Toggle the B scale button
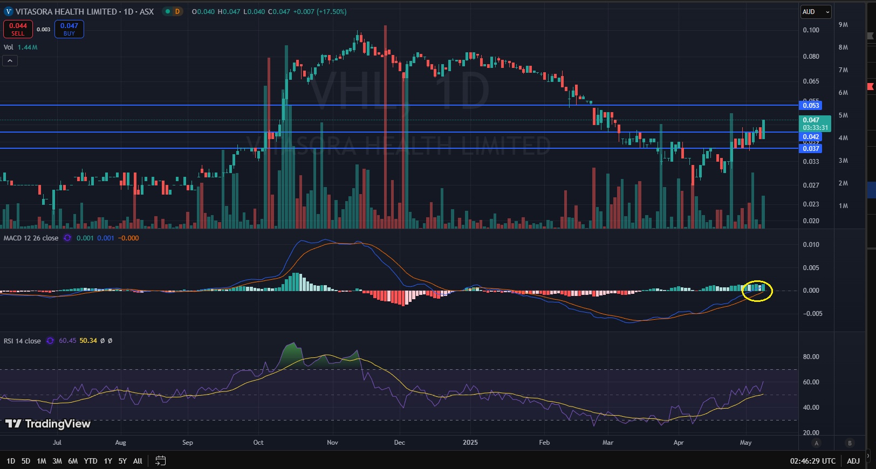The image size is (876, 469). click(850, 443)
